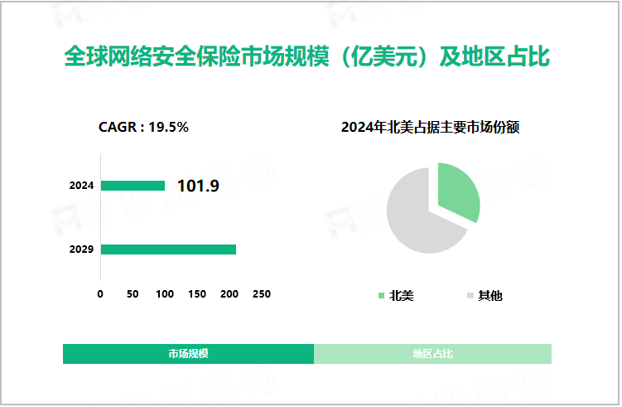Image resolution: width=622 pixels, height=407 pixels.
Task: Click the 200 x-axis tick label
Action: [229, 293]
